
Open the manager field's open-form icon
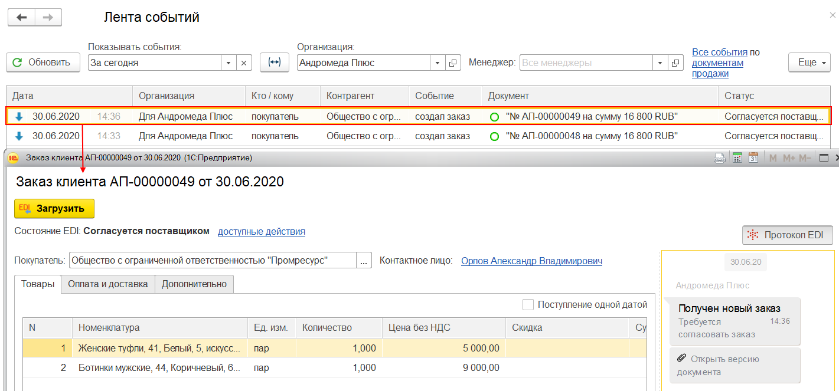tap(675, 63)
